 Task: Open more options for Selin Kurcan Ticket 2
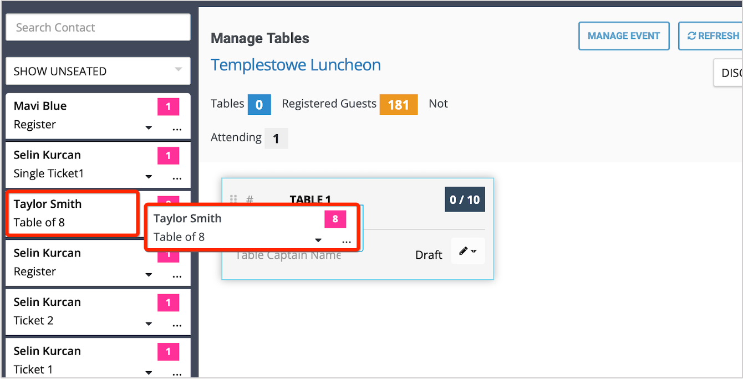176,325
